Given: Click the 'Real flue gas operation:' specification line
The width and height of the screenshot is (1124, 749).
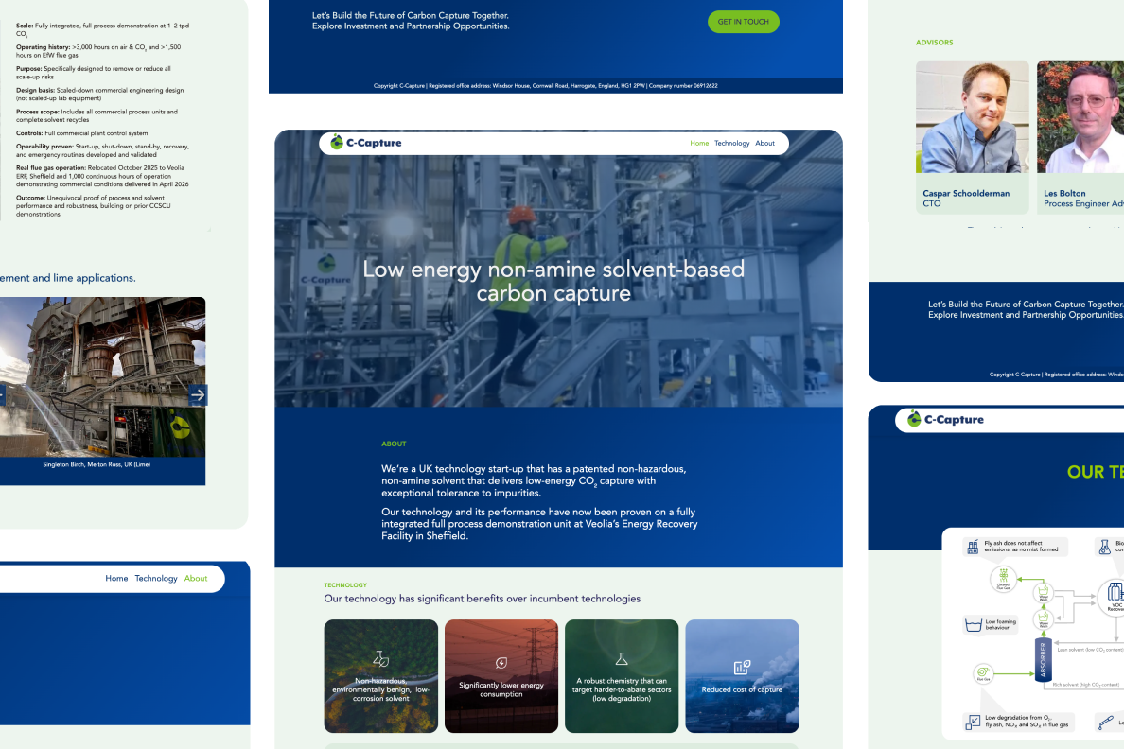Looking at the screenshot, I should pos(102,176).
